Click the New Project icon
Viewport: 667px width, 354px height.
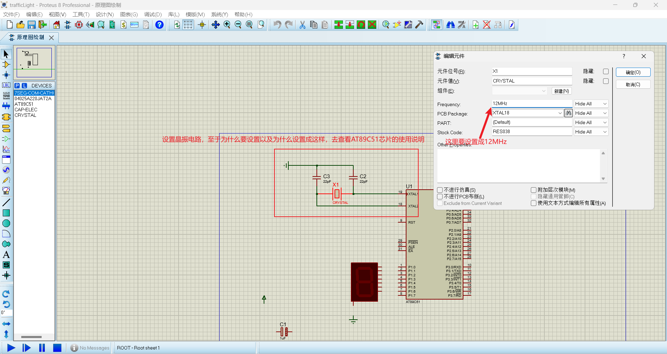10,25
